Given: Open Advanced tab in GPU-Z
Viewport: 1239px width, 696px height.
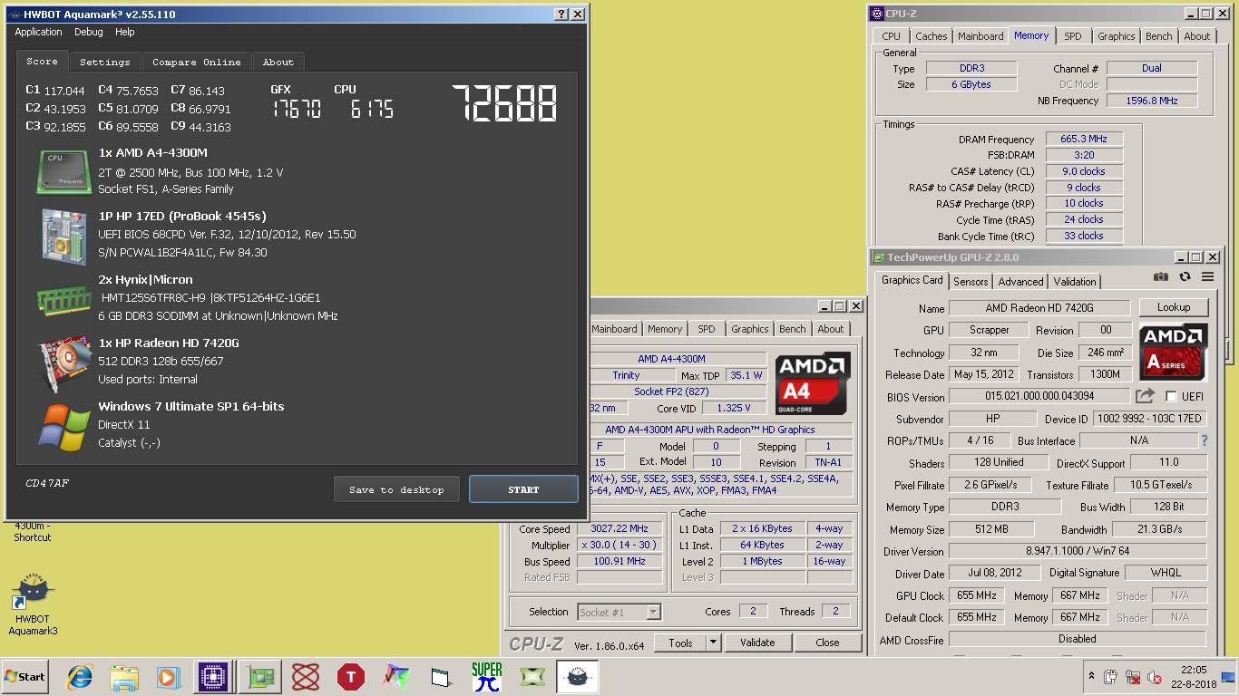Looking at the screenshot, I should (x=1021, y=281).
